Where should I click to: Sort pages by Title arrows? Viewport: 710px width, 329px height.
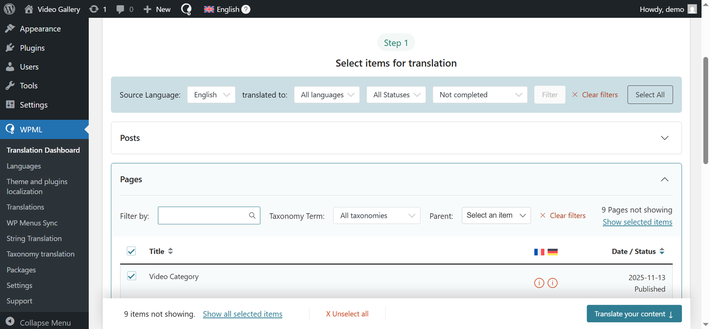[x=170, y=251]
